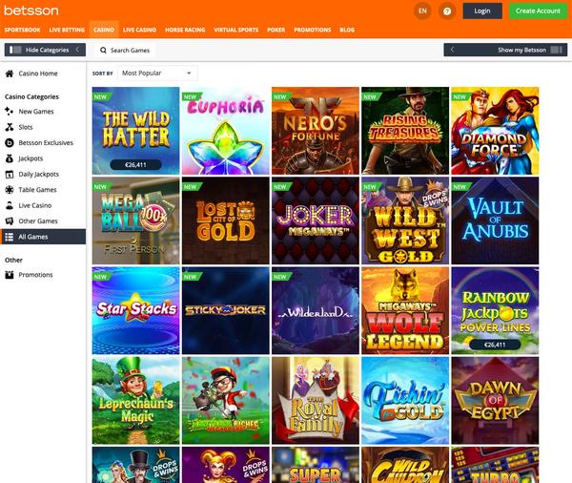572x483 pixels.
Task: Click the Casino Home house icon
Action: tap(10, 73)
